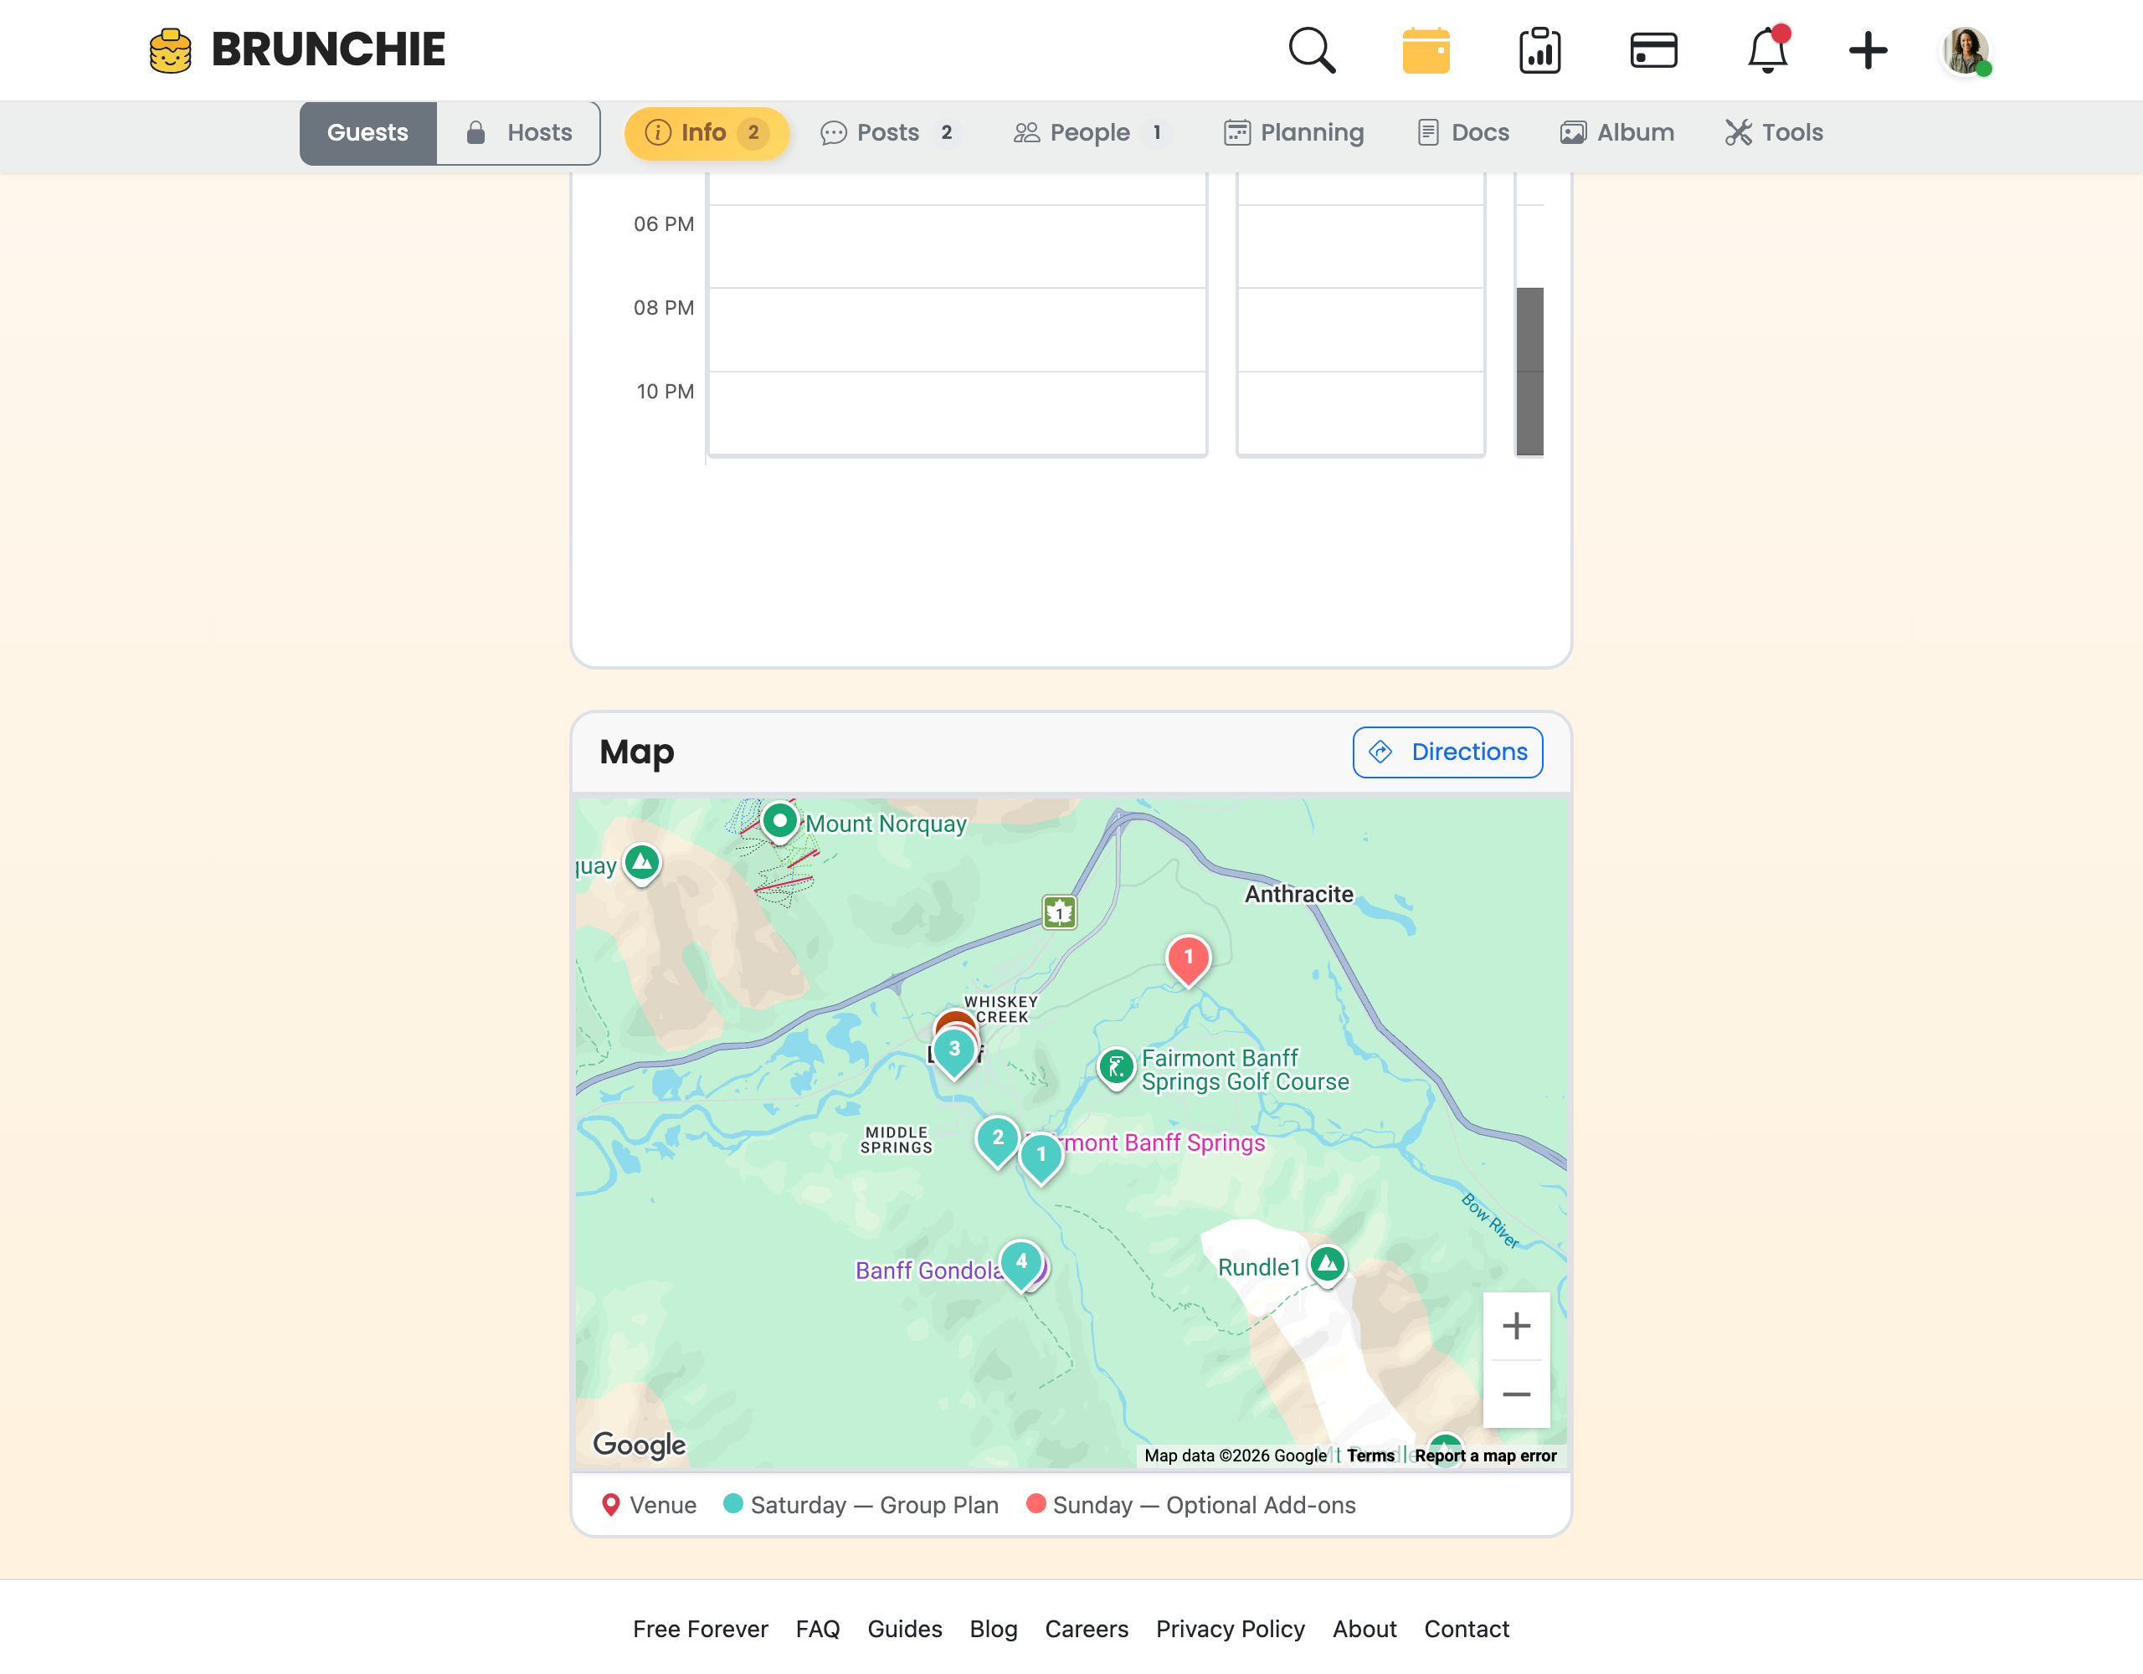Viewport: 2143px width, 1674px height.
Task: Click the 06 PM time label
Action: (663, 224)
